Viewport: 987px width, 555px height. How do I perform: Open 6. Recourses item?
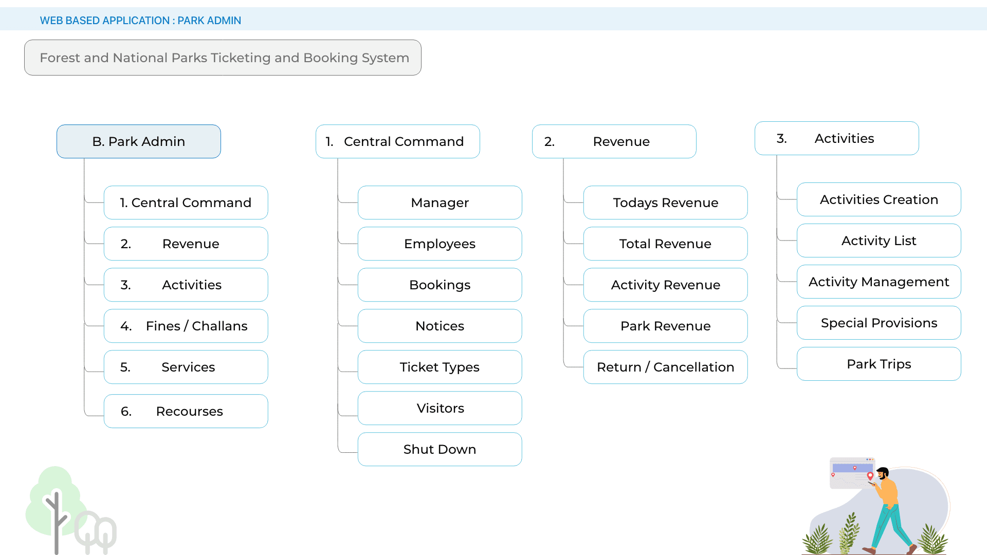coord(186,411)
